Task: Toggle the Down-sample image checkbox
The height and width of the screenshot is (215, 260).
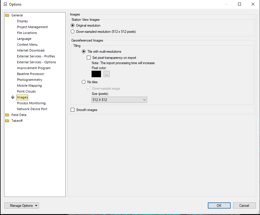Action: coord(89,88)
